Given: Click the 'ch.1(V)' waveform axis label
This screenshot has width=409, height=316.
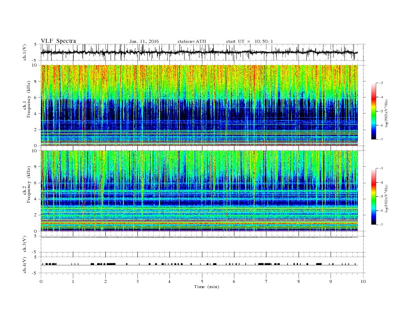Looking at the screenshot, I should click(25, 52).
